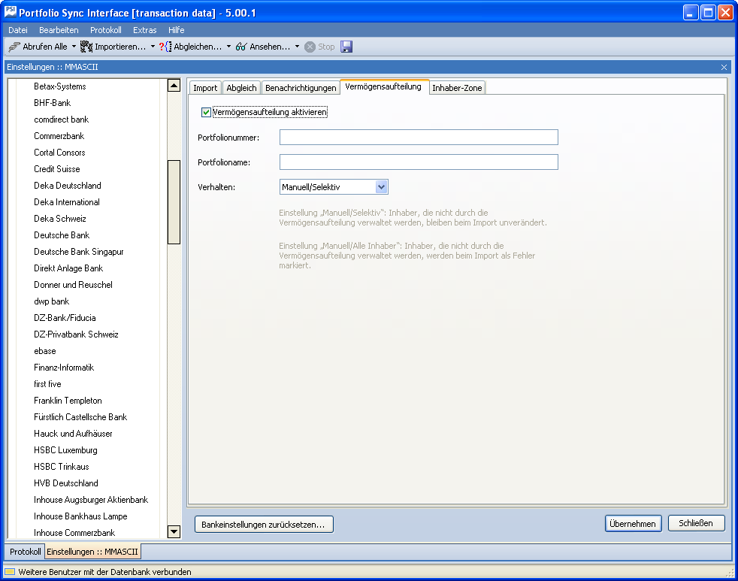Click the Portfolionummer input field

pos(419,137)
